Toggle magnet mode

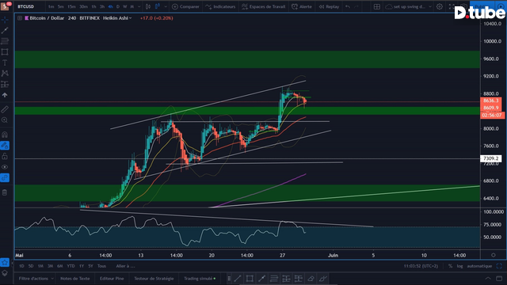[5, 135]
